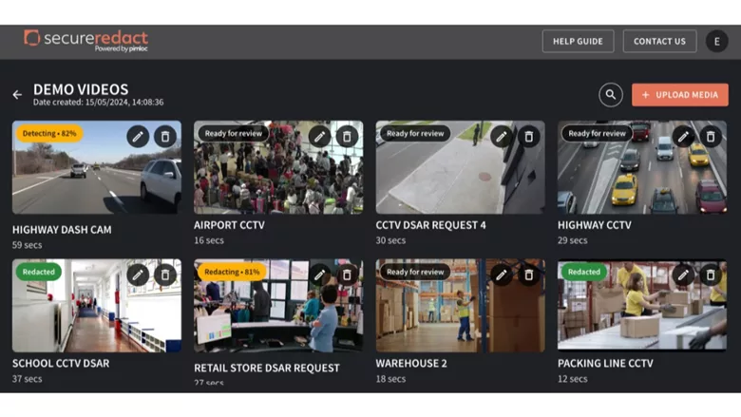Image resolution: width=741 pixels, height=417 pixels.
Task: Click Ready for review badge on Highway CCTV
Action: tap(597, 134)
